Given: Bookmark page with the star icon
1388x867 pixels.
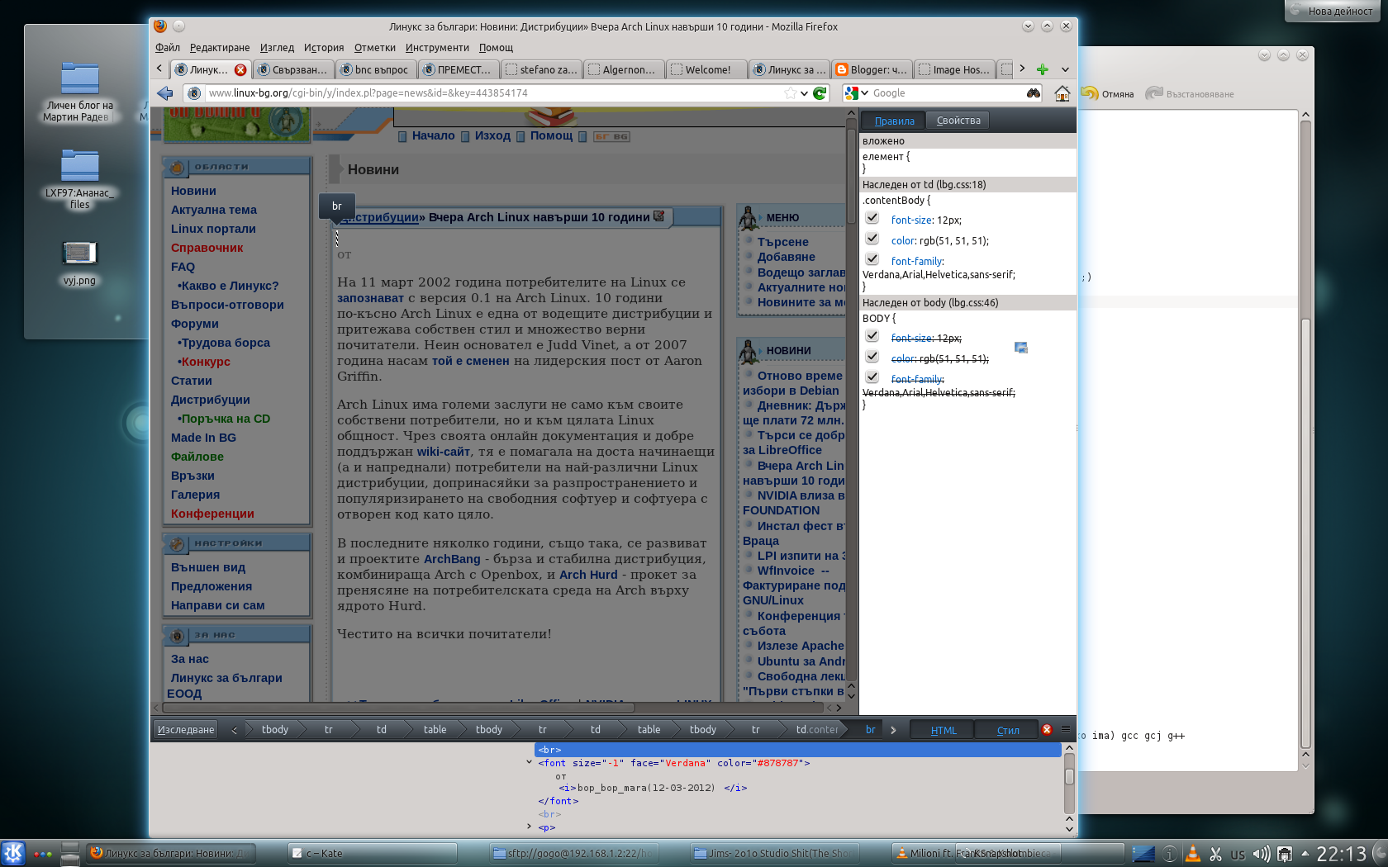Looking at the screenshot, I should tap(791, 93).
